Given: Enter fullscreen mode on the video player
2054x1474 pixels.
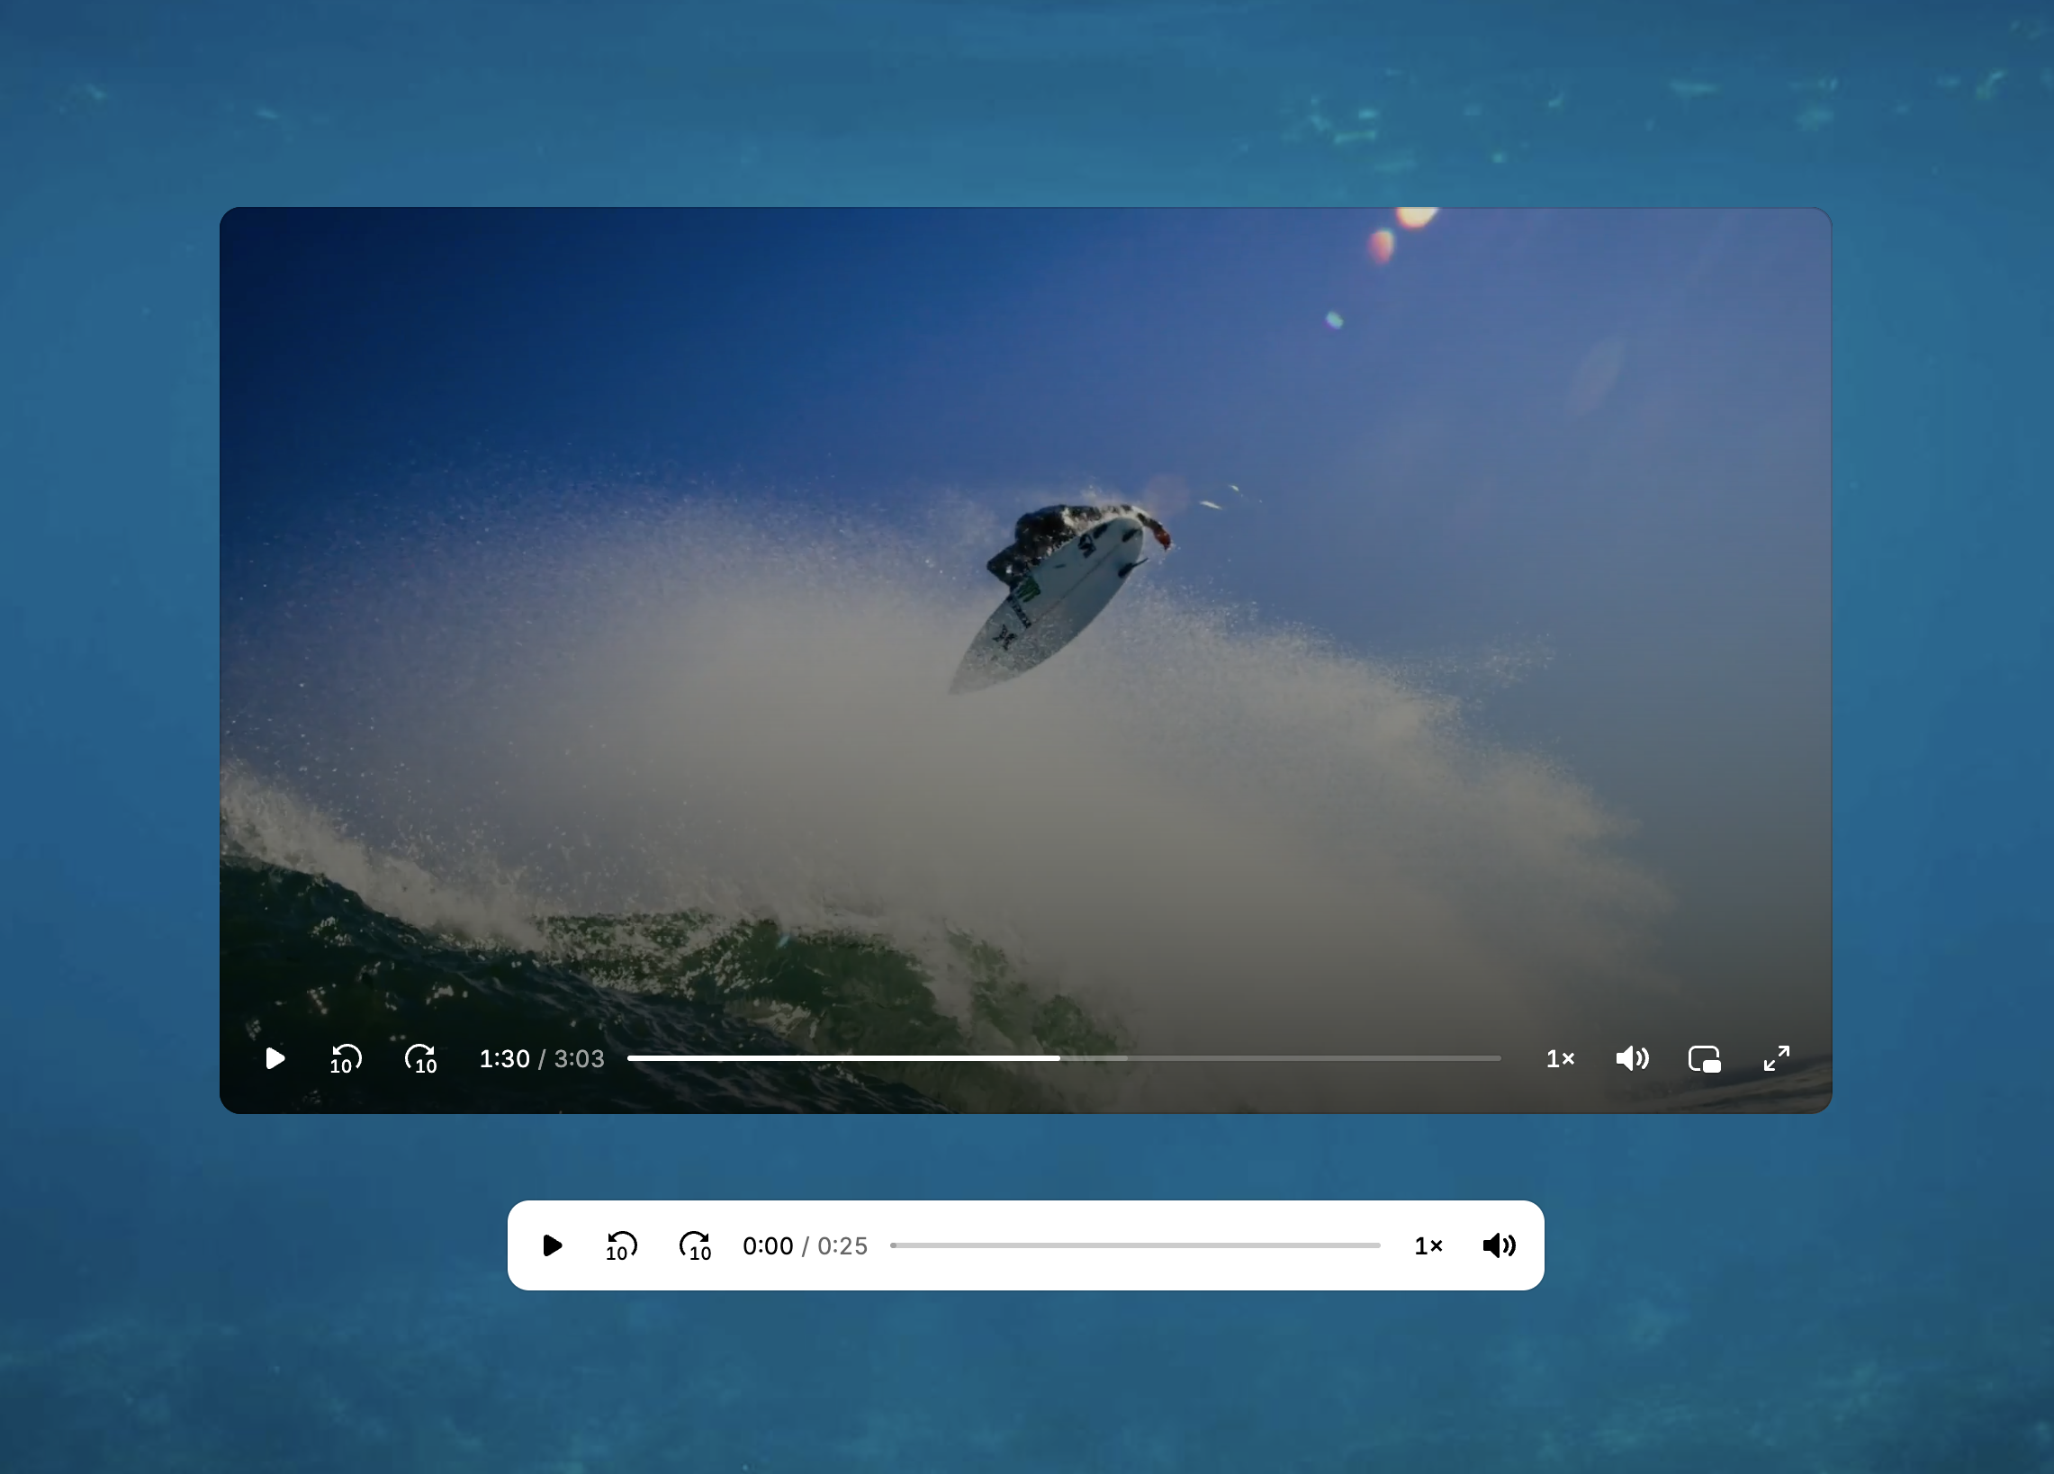Looking at the screenshot, I should 1776,1057.
